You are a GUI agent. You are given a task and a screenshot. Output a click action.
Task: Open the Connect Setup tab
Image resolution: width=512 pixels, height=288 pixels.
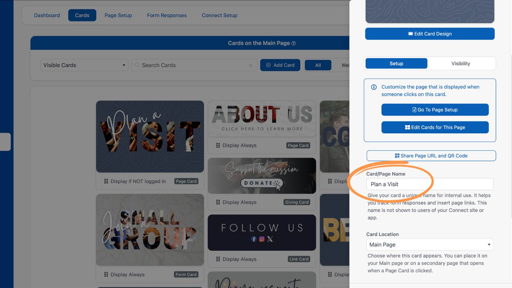pos(220,15)
